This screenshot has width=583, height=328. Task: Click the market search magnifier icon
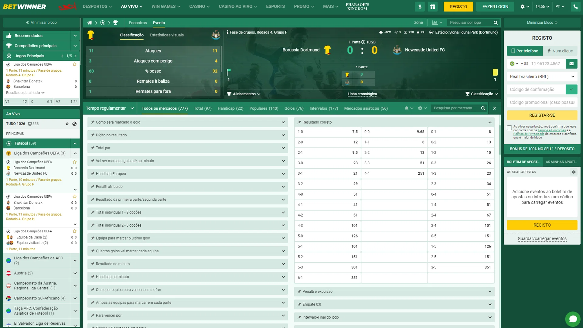click(x=483, y=108)
